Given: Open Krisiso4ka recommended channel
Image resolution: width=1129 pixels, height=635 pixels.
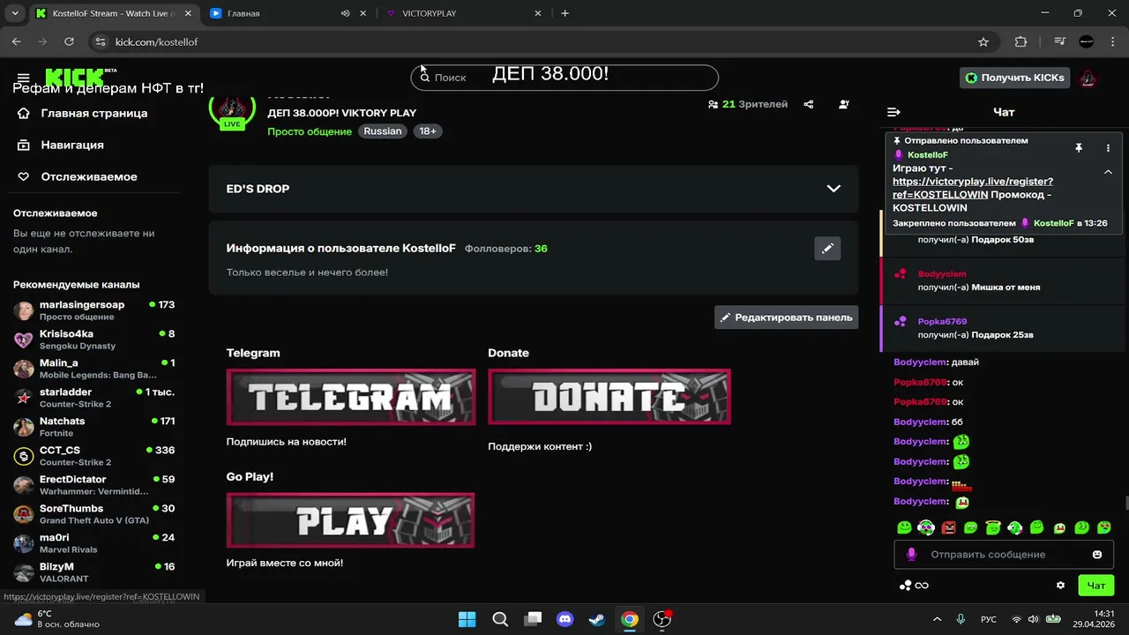Looking at the screenshot, I should 93,340.
